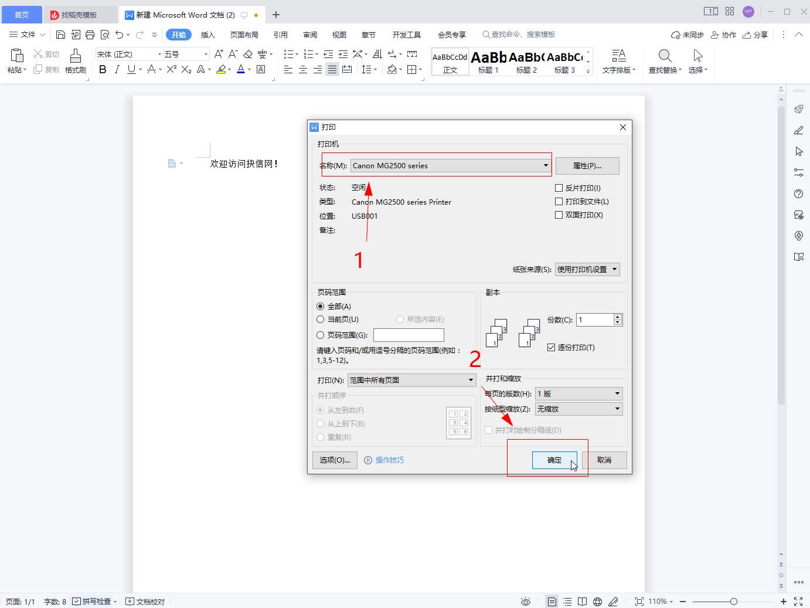Image resolution: width=810 pixels, height=608 pixels.
Task: Toggle 文档校对 in the status bar
Action: pos(145,602)
